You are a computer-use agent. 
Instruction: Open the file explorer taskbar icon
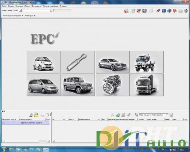19,150
